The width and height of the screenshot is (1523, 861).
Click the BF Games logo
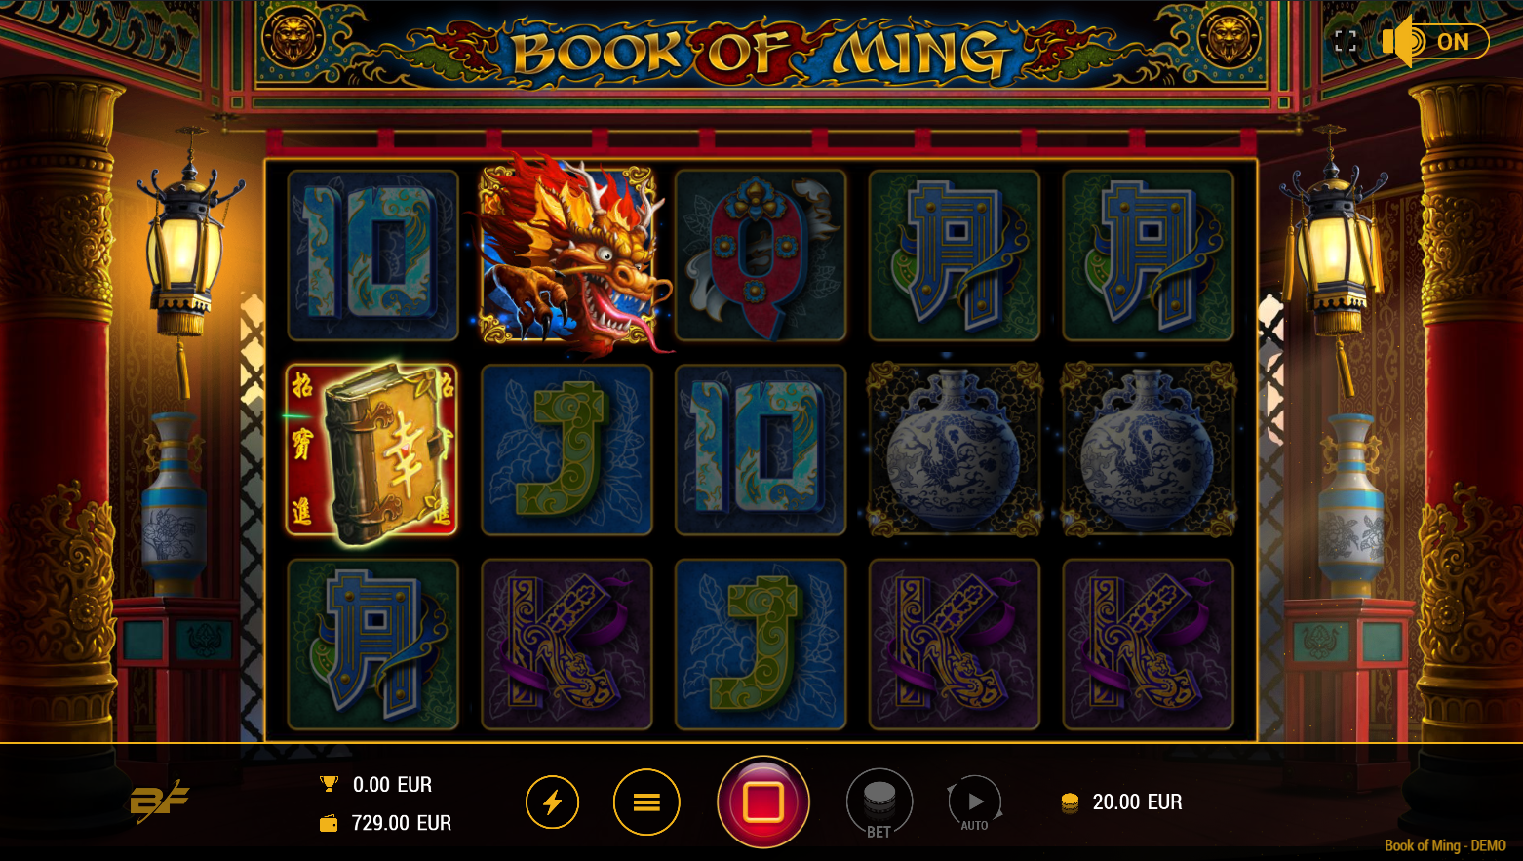(159, 802)
